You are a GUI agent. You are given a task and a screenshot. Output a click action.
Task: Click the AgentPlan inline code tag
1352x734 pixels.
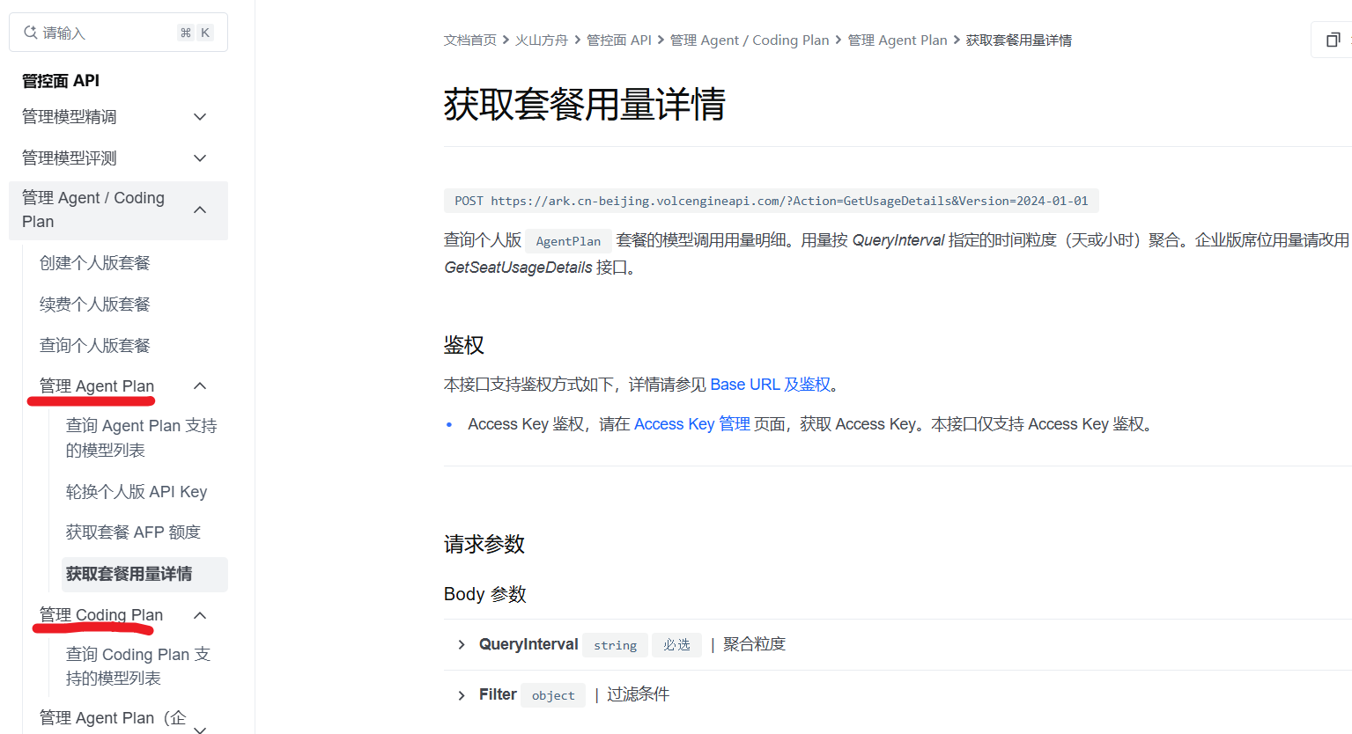pos(568,241)
